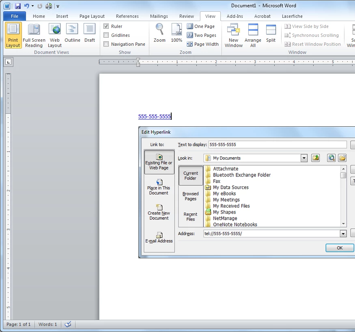Open a New Window
This screenshot has width=355, height=332.
pyautogui.click(x=234, y=36)
